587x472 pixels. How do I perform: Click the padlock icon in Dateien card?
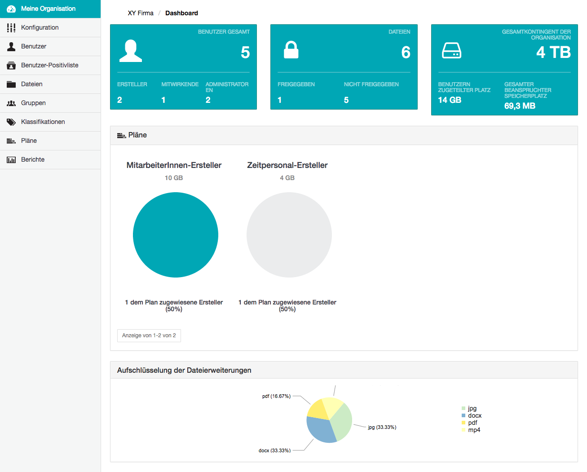291,50
